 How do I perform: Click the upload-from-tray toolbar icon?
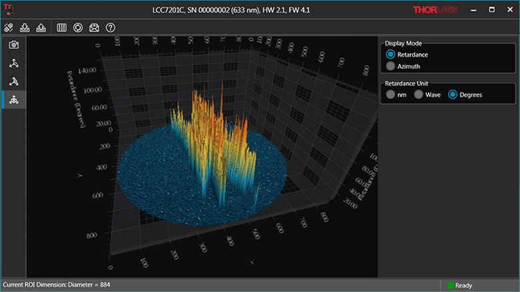point(41,27)
